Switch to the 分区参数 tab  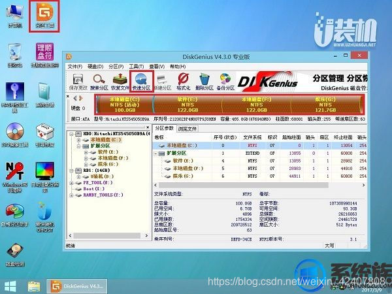(164, 129)
